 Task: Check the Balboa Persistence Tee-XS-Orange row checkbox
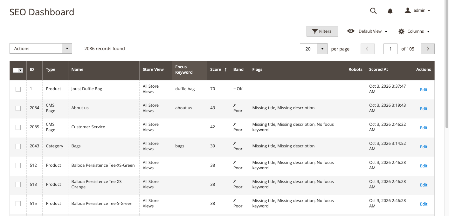tap(18, 185)
